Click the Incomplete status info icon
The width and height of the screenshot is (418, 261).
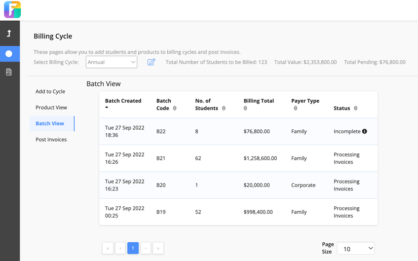365,131
